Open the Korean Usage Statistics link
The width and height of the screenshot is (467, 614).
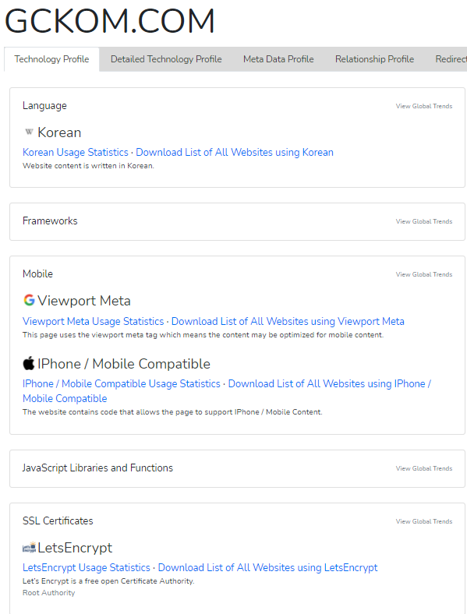click(x=75, y=152)
